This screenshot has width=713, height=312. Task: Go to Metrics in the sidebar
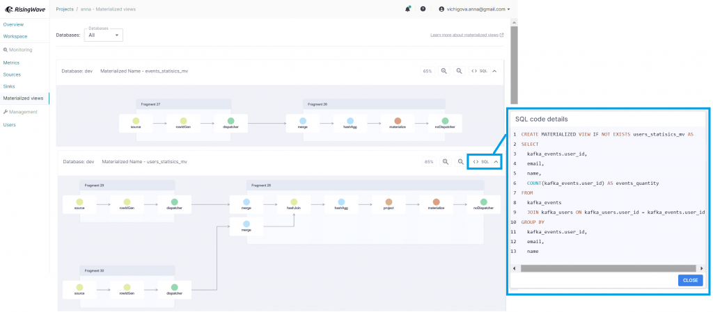(12, 63)
